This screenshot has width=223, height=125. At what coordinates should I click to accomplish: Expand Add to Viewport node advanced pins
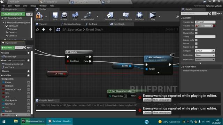coord(158,73)
